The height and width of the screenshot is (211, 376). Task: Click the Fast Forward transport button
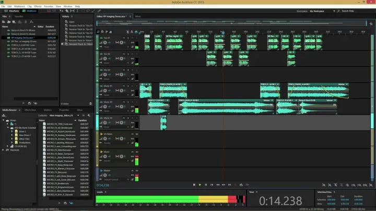click(x=224, y=184)
